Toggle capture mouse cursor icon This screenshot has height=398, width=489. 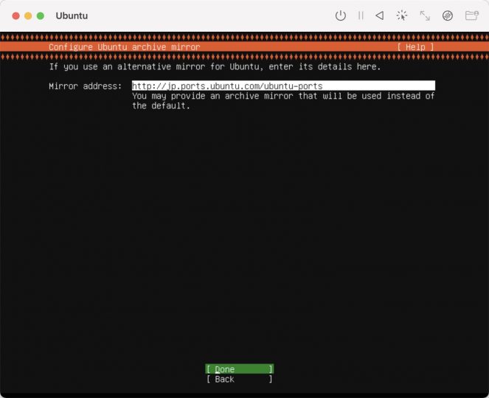click(402, 15)
